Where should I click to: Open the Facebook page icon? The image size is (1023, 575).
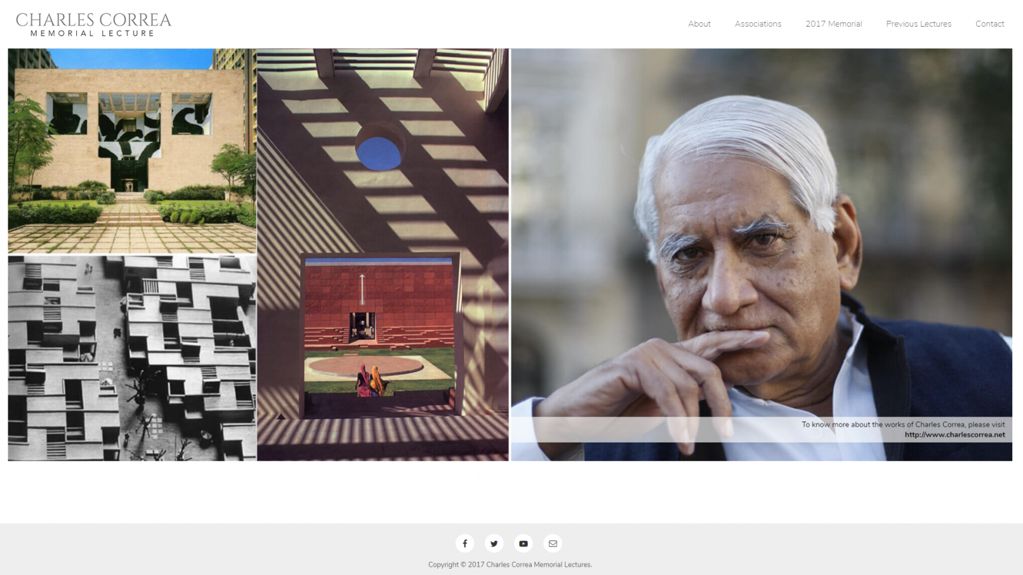coord(465,543)
